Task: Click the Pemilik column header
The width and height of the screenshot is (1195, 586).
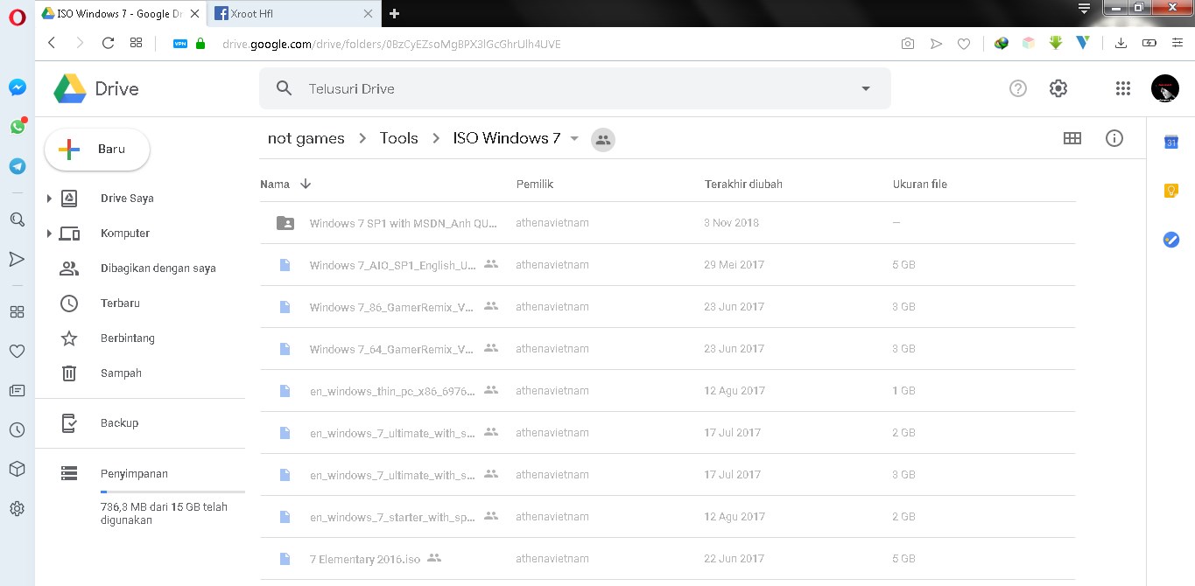Action: click(534, 185)
